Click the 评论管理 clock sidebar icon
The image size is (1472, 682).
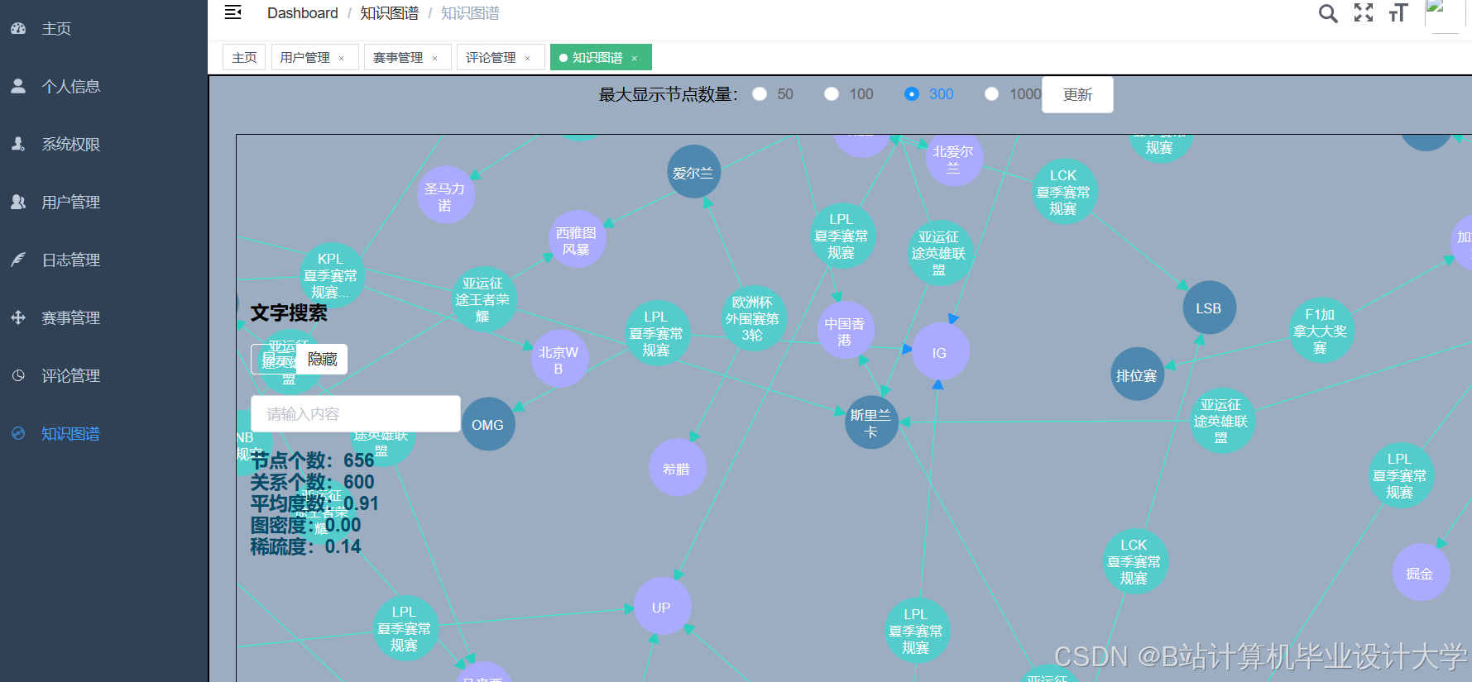click(x=18, y=375)
